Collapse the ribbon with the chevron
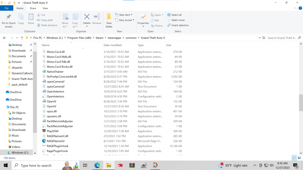The width and height of the screenshot is (303, 170). 295,8
